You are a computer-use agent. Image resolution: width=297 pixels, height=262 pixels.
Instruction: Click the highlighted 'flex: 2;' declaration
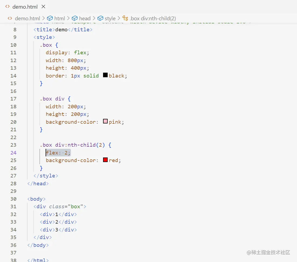(58, 153)
